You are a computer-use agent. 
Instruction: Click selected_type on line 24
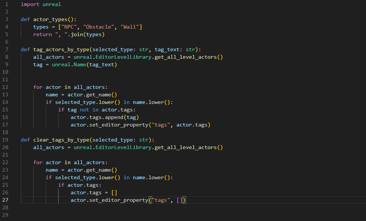[75, 177]
